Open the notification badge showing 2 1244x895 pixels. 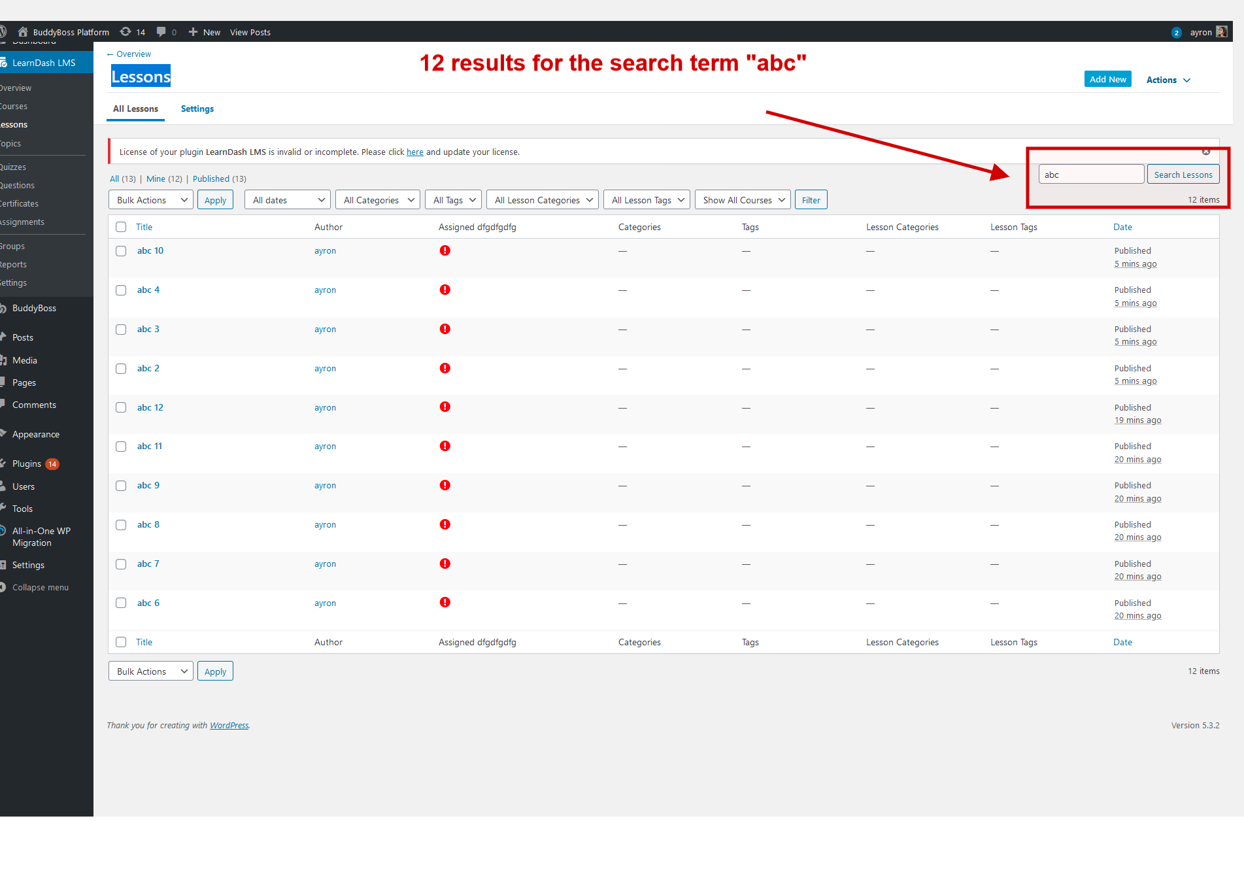pos(1176,33)
